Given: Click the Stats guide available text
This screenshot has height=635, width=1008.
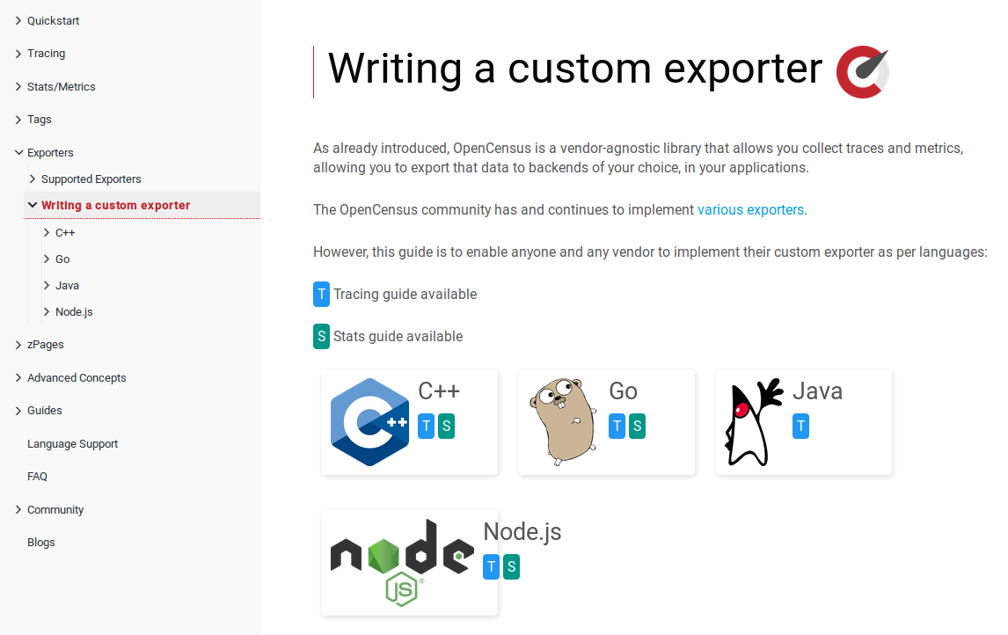Looking at the screenshot, I should [398, 336].
